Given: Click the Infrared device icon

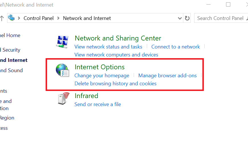Looking at the screenshot, I should pos(63,99).
